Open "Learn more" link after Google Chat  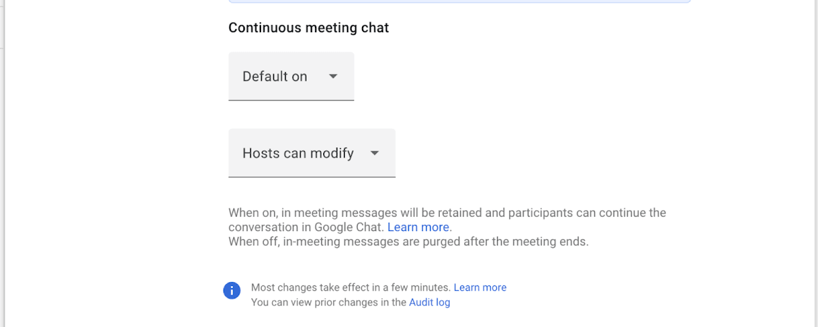pyautogui.click(x=418, y=227)
